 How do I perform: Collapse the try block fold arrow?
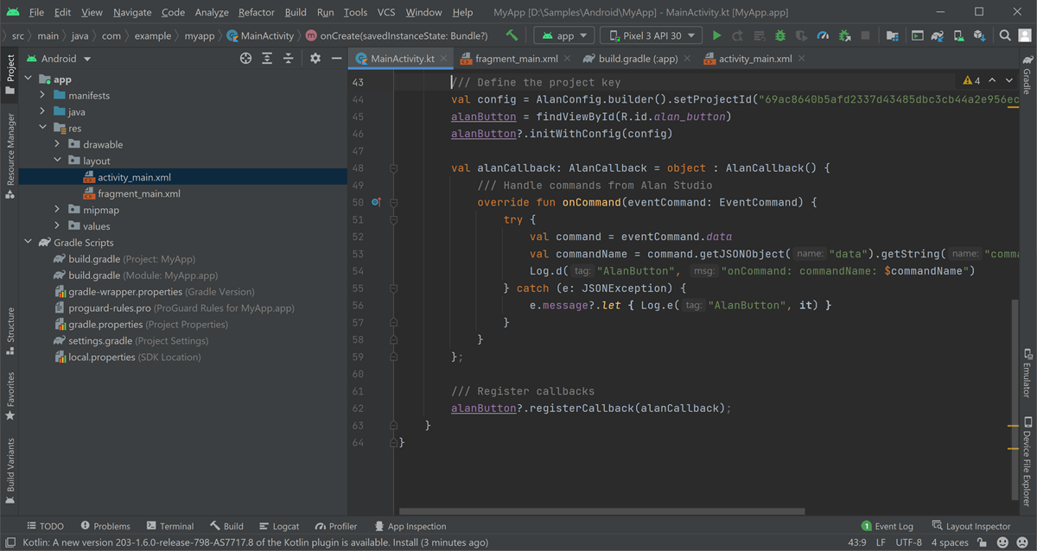(x=394, y=218)
